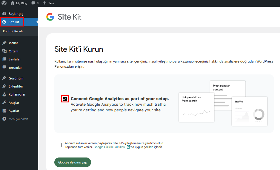Screen dimensions: 280x170
Task: Click the WordPress logo icon
Action: point(4,3)
